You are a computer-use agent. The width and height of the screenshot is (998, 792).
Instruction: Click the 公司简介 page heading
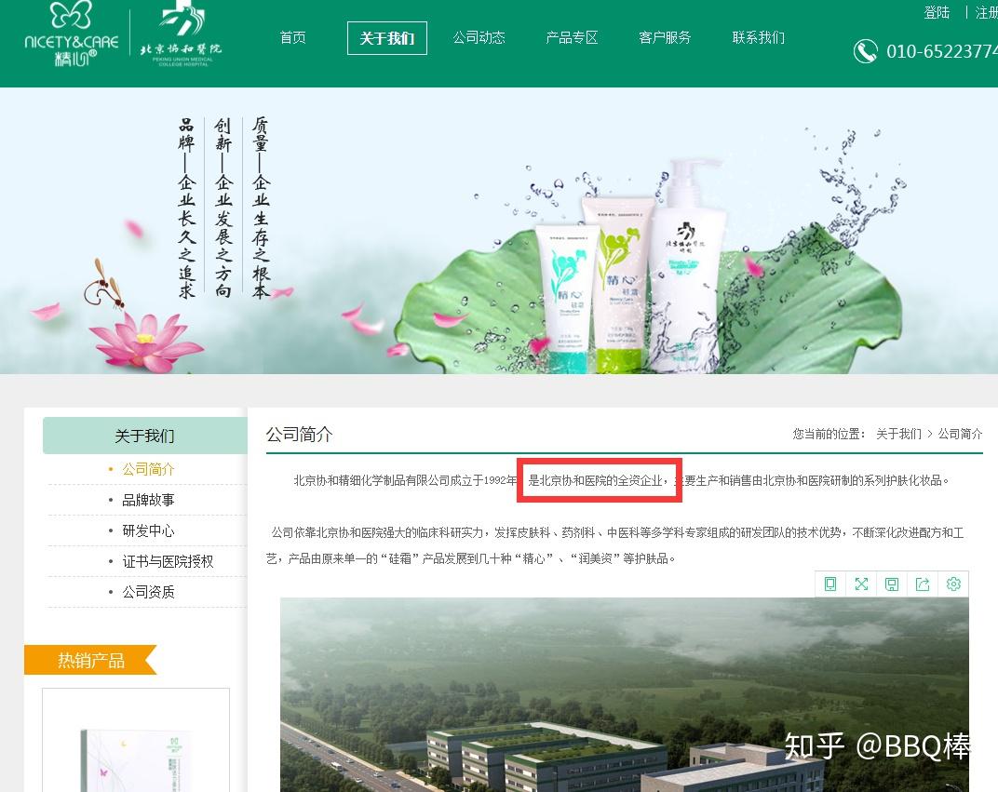(x=299, y=435)
